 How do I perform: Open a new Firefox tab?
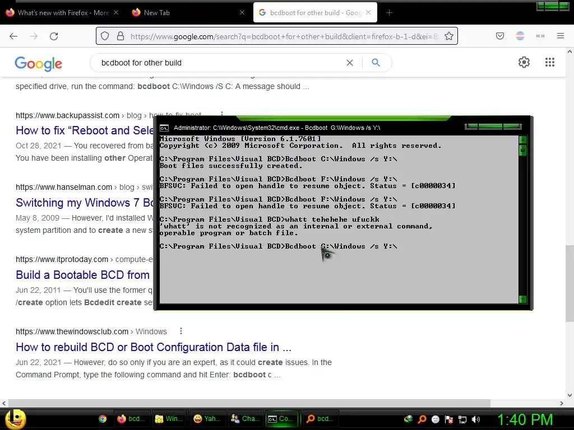[389, 13]
